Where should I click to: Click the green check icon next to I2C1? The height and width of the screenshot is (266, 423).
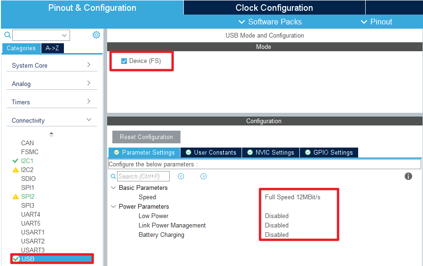tap(16, 161)
